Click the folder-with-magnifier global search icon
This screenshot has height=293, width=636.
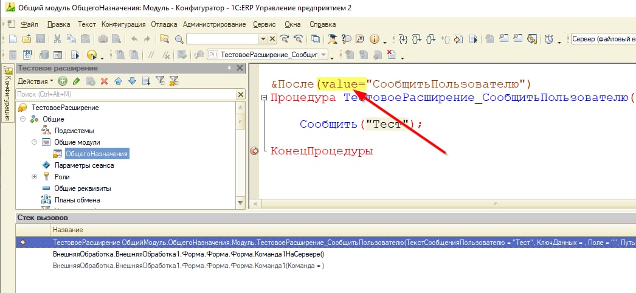click(x=164, y=39)
